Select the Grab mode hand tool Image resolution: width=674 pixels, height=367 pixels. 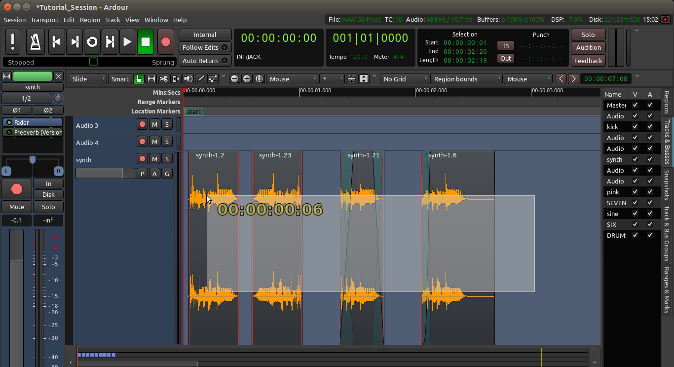pos(139,79)
